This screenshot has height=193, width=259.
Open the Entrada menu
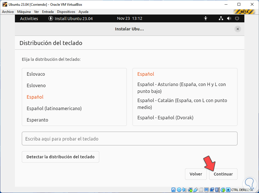pos(48,12)
